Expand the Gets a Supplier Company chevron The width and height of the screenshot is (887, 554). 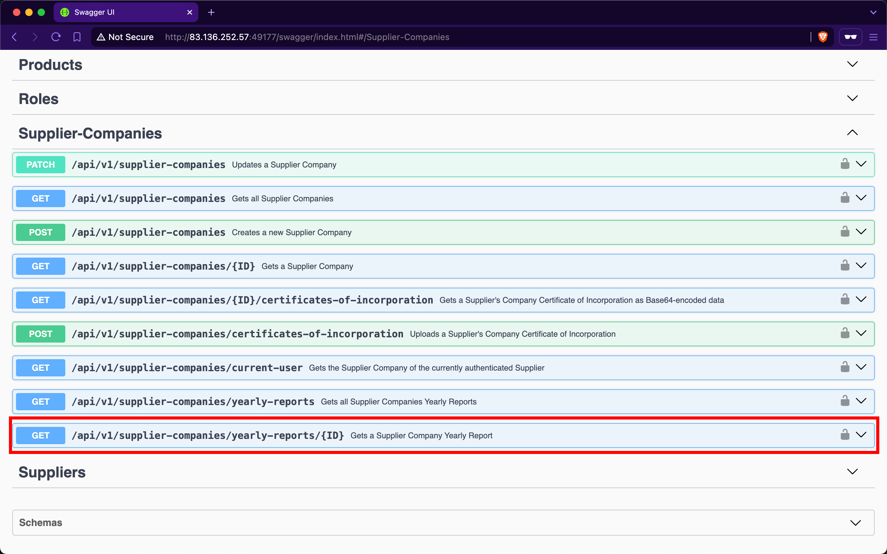pos(861,265)
